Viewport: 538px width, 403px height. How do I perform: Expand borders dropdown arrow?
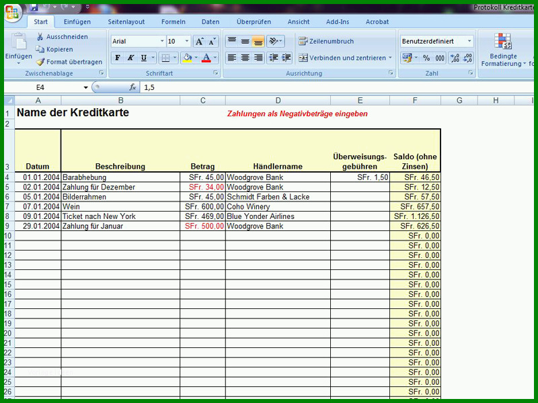coord(175,58)
